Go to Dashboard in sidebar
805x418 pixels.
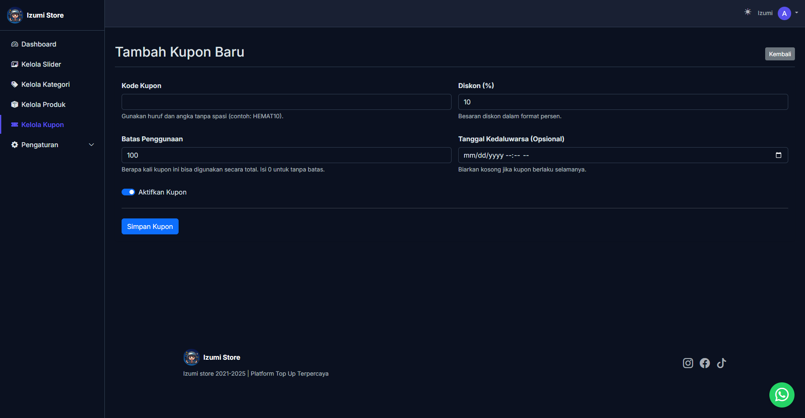[x=39, y=44]
